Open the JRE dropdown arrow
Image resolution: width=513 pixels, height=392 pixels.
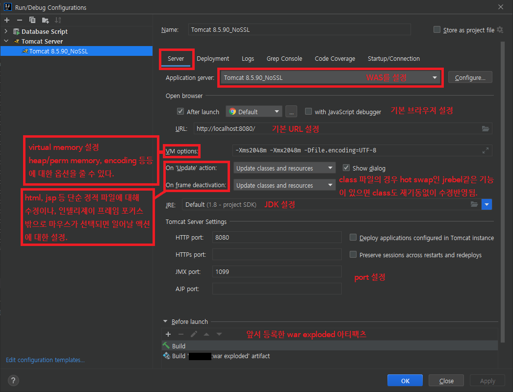tap(487, 204)
